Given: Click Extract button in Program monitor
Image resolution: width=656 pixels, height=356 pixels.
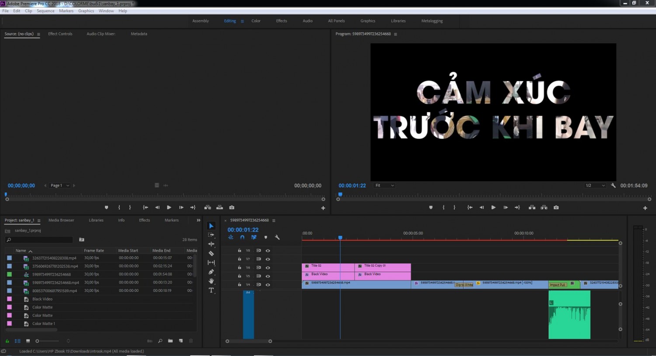Looking at the screenshot, I should 544,207.
